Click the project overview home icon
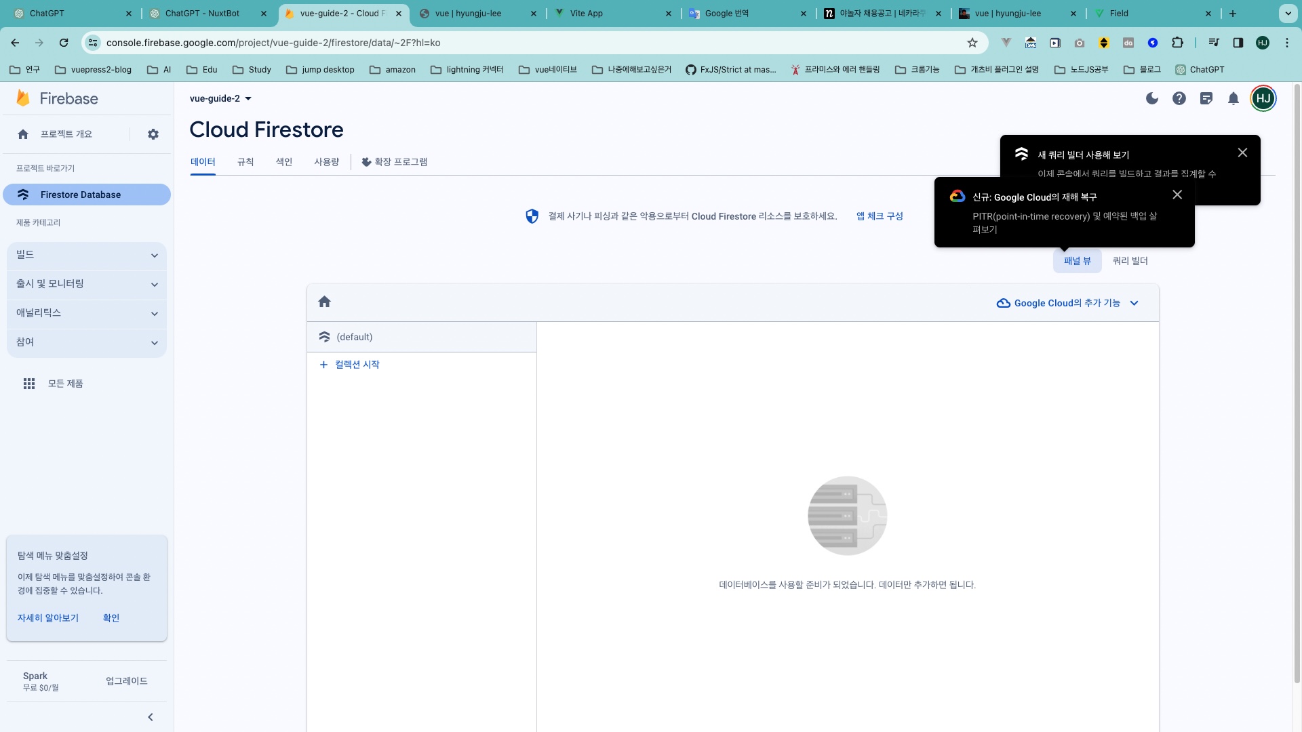Viewport: 1302px width, 732px height. click(x=23, y=134)
